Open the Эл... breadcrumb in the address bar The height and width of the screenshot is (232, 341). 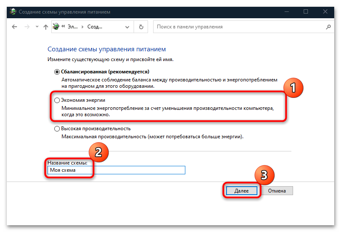73,27
